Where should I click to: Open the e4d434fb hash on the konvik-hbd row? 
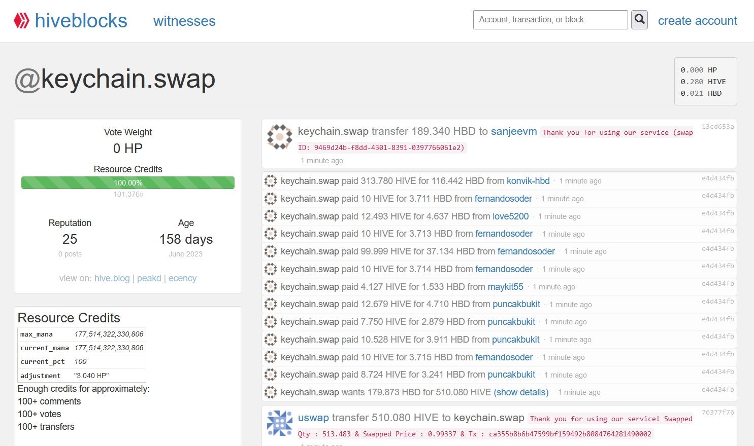(x=717, y=178)
